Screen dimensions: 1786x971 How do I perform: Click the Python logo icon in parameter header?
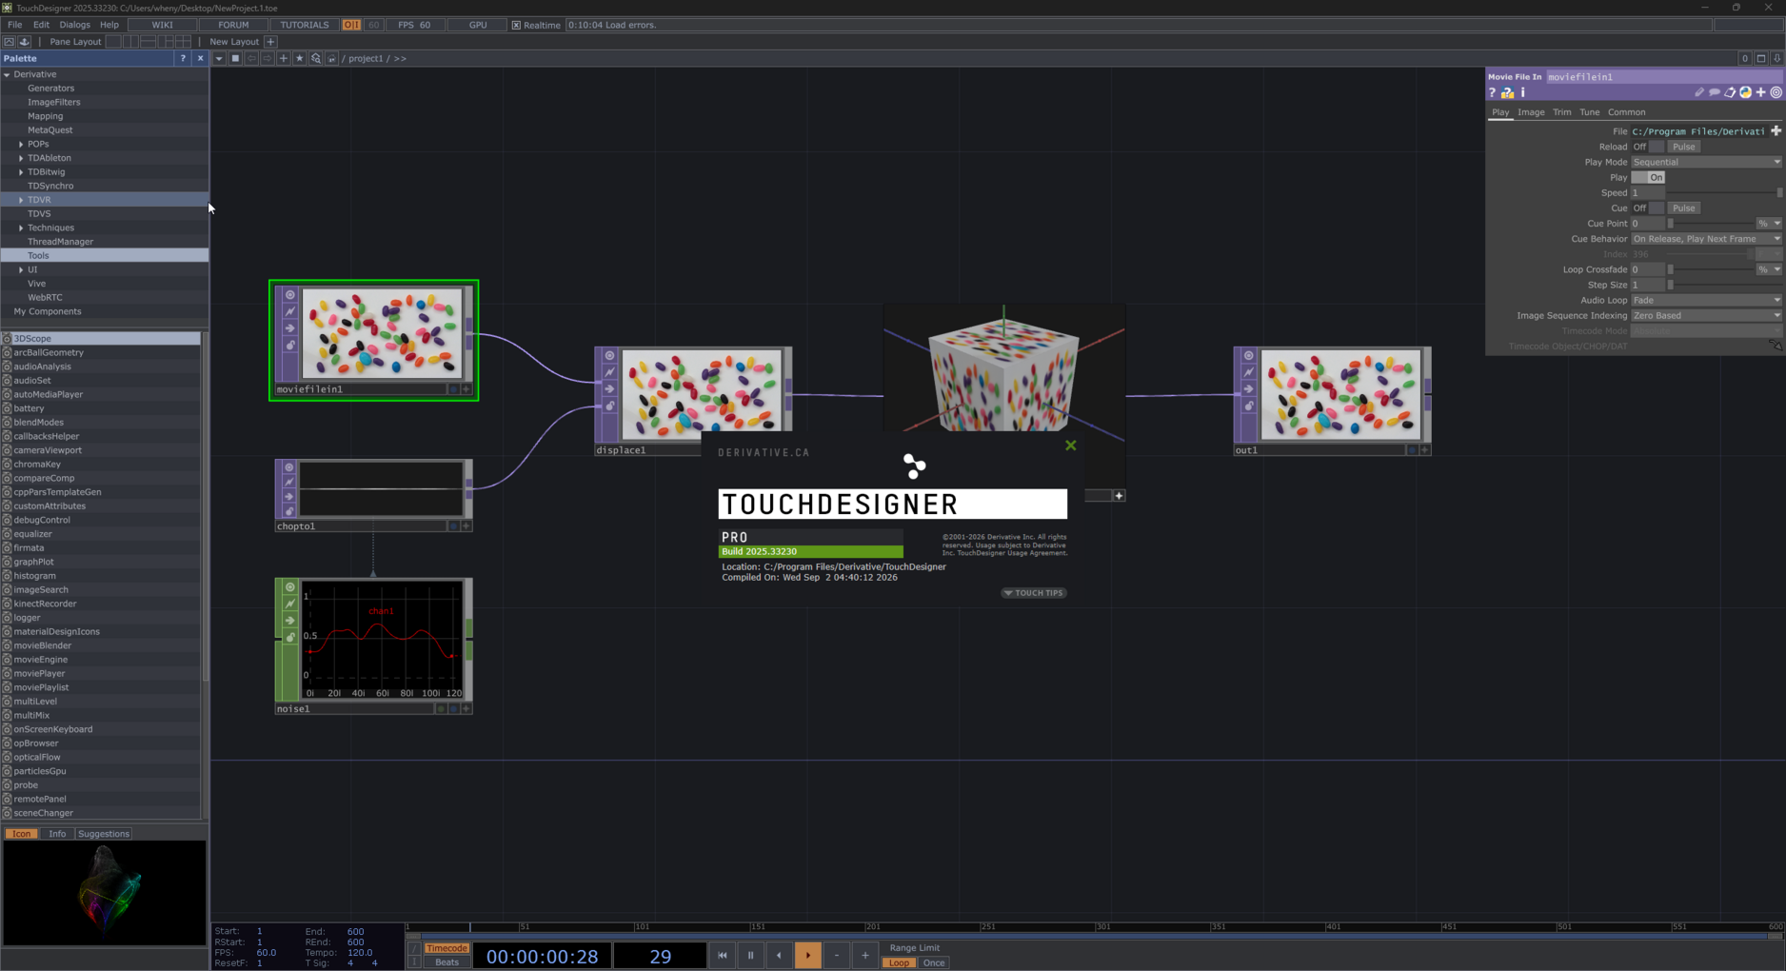click(x=1745, y=92)
